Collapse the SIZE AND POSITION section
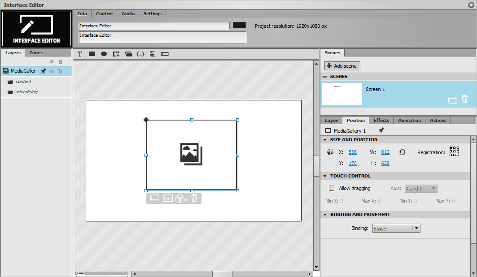Screen dimensions: 477x277 325,140
